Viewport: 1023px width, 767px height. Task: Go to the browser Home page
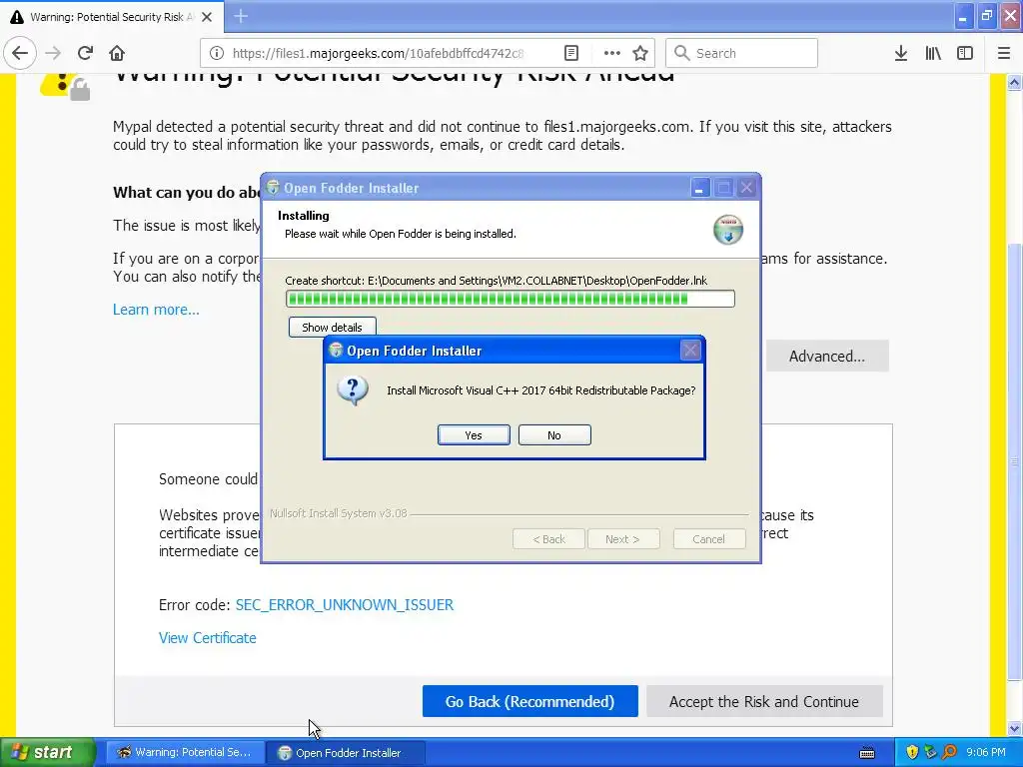point(117,54)
